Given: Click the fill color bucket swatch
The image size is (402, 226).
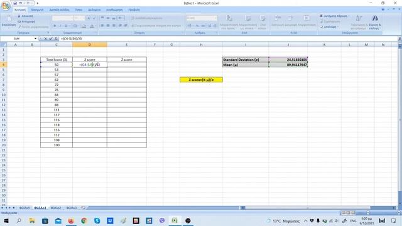Looking at the screenshot, I should [83, 26].
